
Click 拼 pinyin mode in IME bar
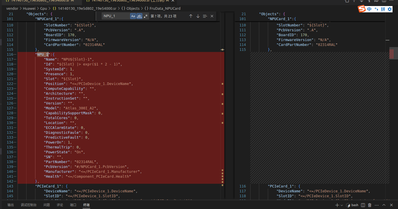[383, 9]
